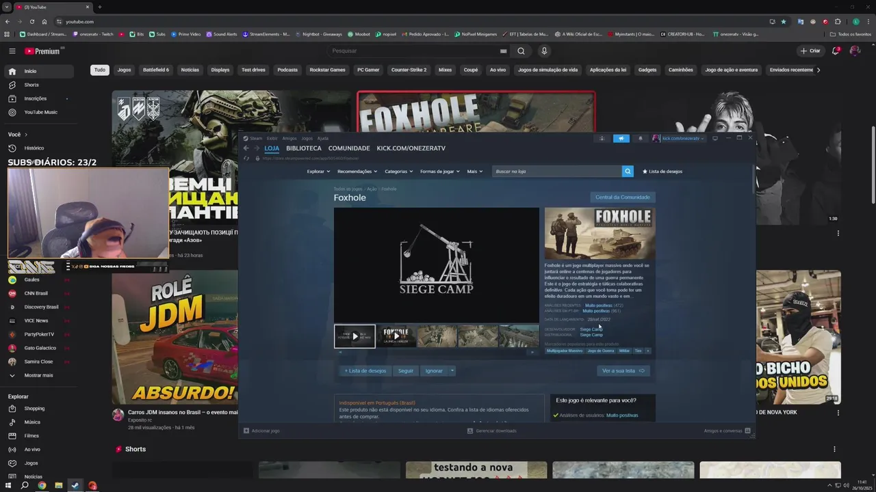
Task: Open Siege Camp developer link
Action: (591, 329)
